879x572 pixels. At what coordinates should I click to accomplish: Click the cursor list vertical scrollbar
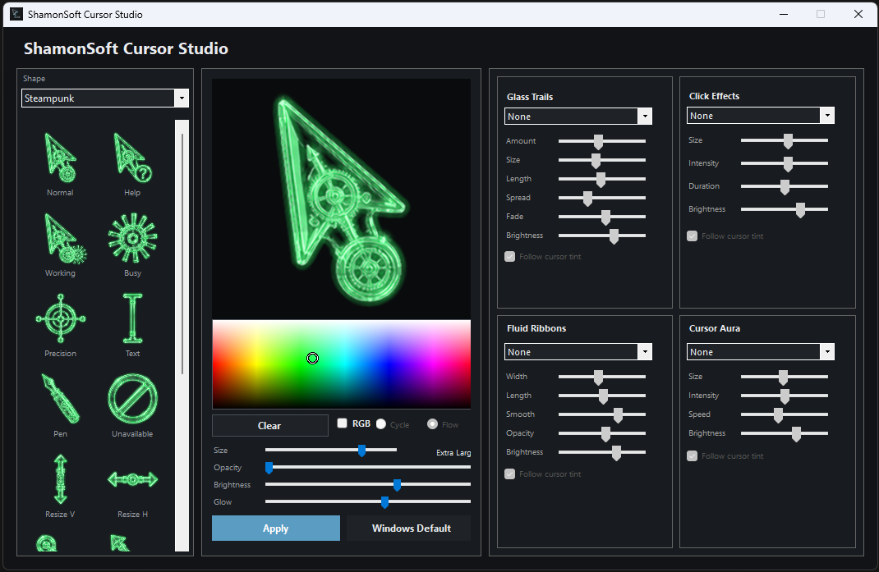[x=182, y=335]
